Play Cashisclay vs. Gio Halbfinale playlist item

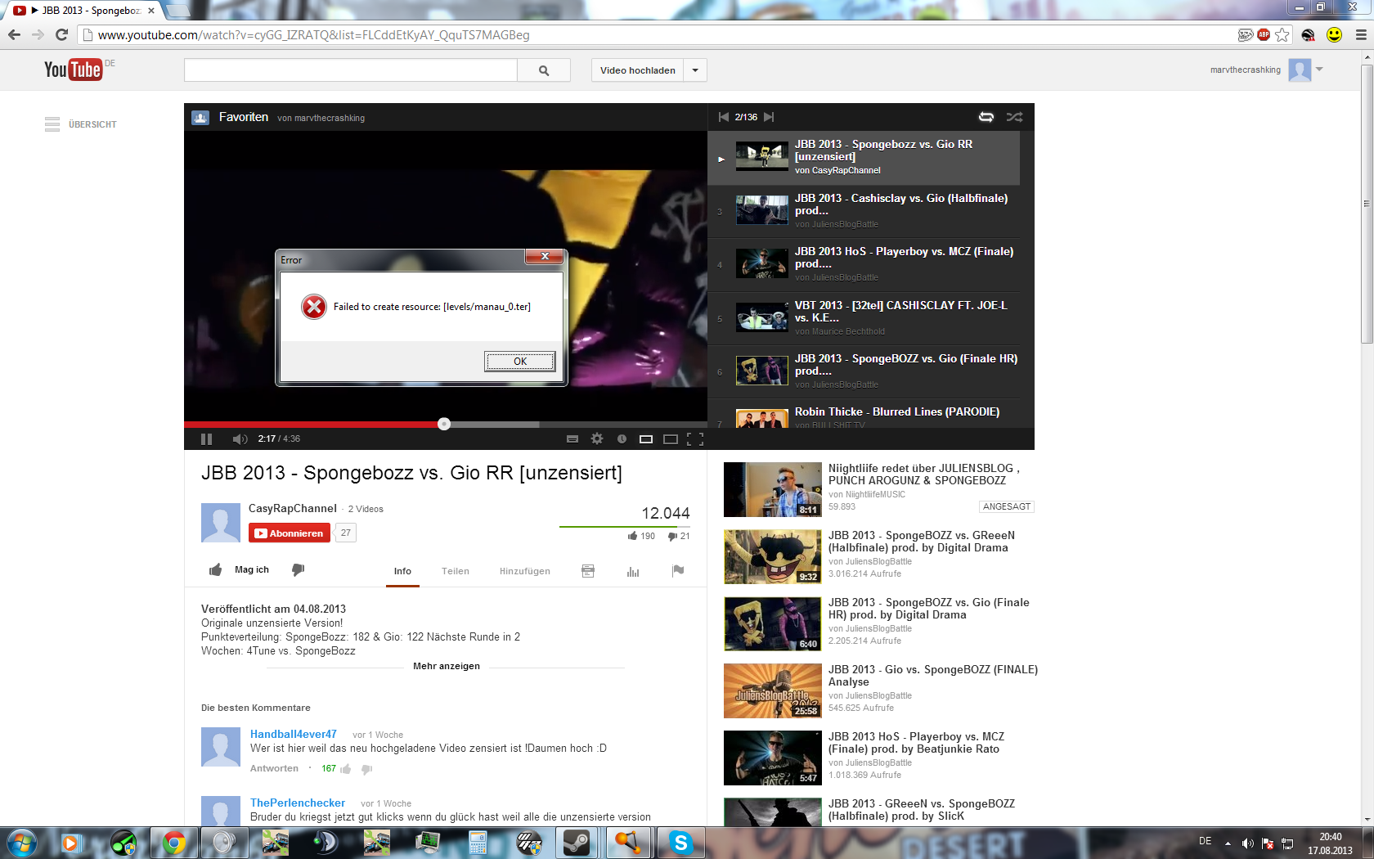[864, 211]
